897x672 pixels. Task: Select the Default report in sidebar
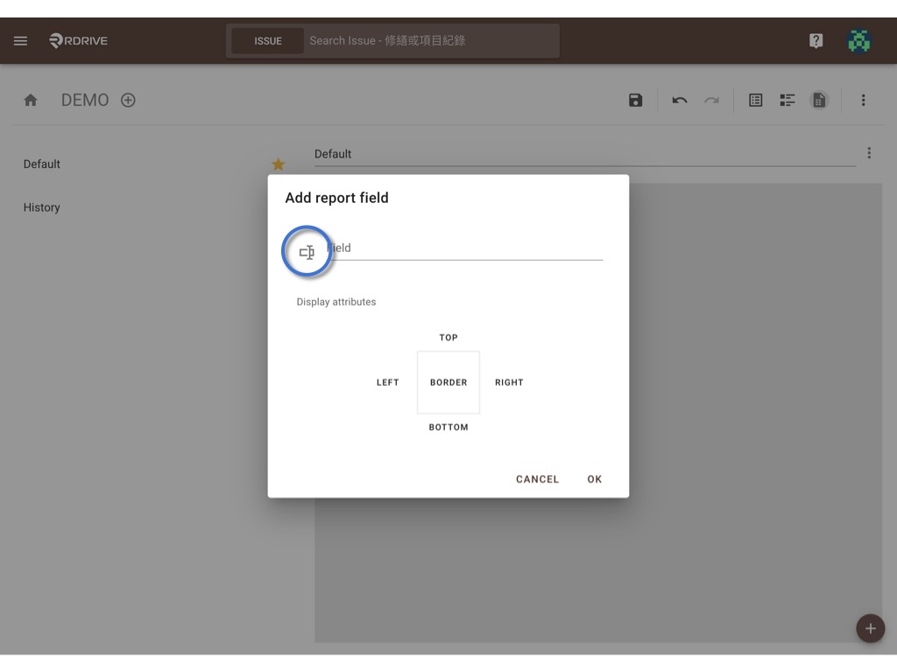click(42, 164)
